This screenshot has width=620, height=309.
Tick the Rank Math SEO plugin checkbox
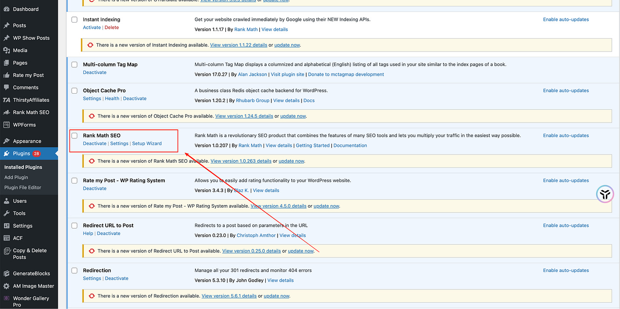coord(75,135)
